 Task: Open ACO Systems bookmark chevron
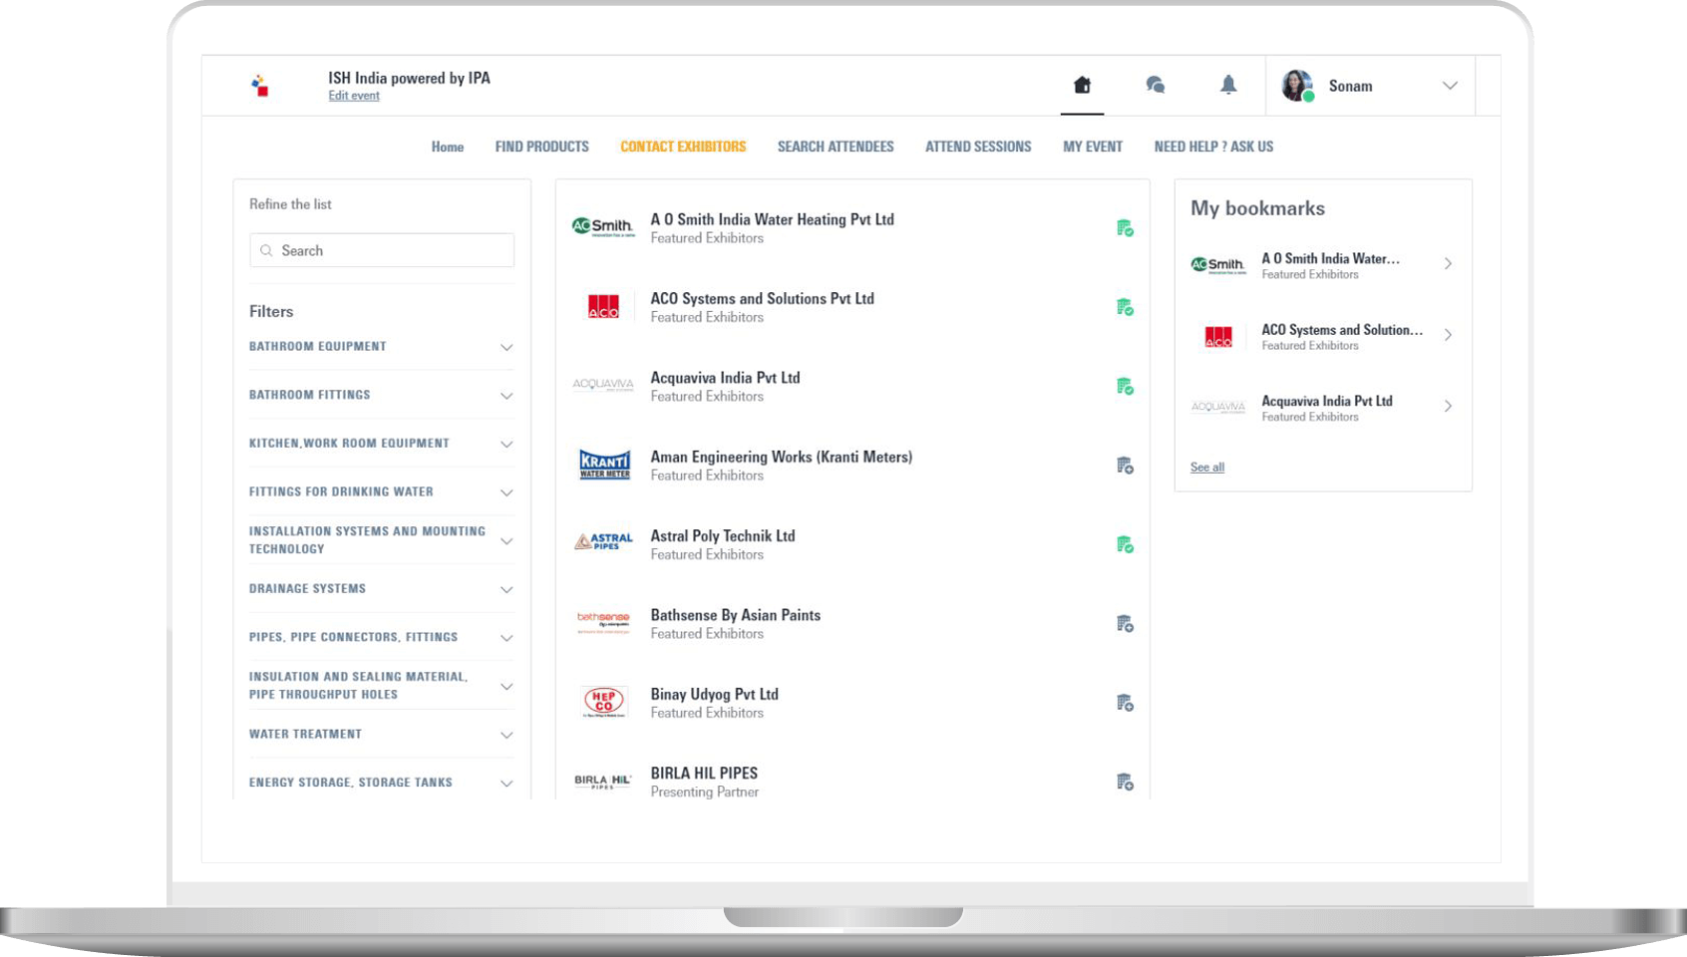(1448, 335)
